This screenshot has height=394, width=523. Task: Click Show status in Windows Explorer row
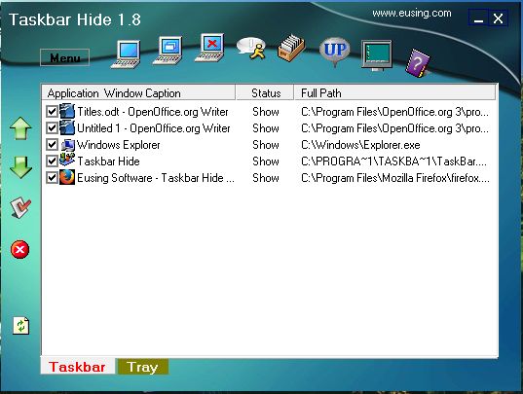coord(266,145)
